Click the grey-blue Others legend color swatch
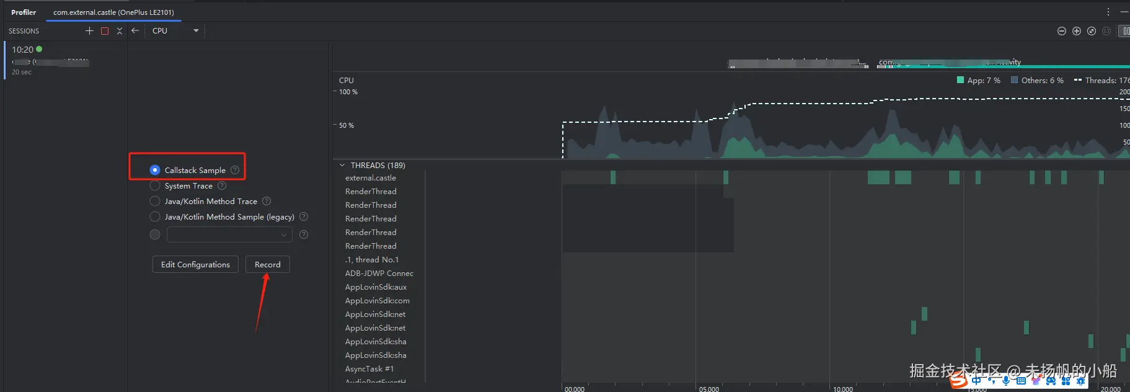The width and height of the screenshot is (1130, 392). [1015, 80]
